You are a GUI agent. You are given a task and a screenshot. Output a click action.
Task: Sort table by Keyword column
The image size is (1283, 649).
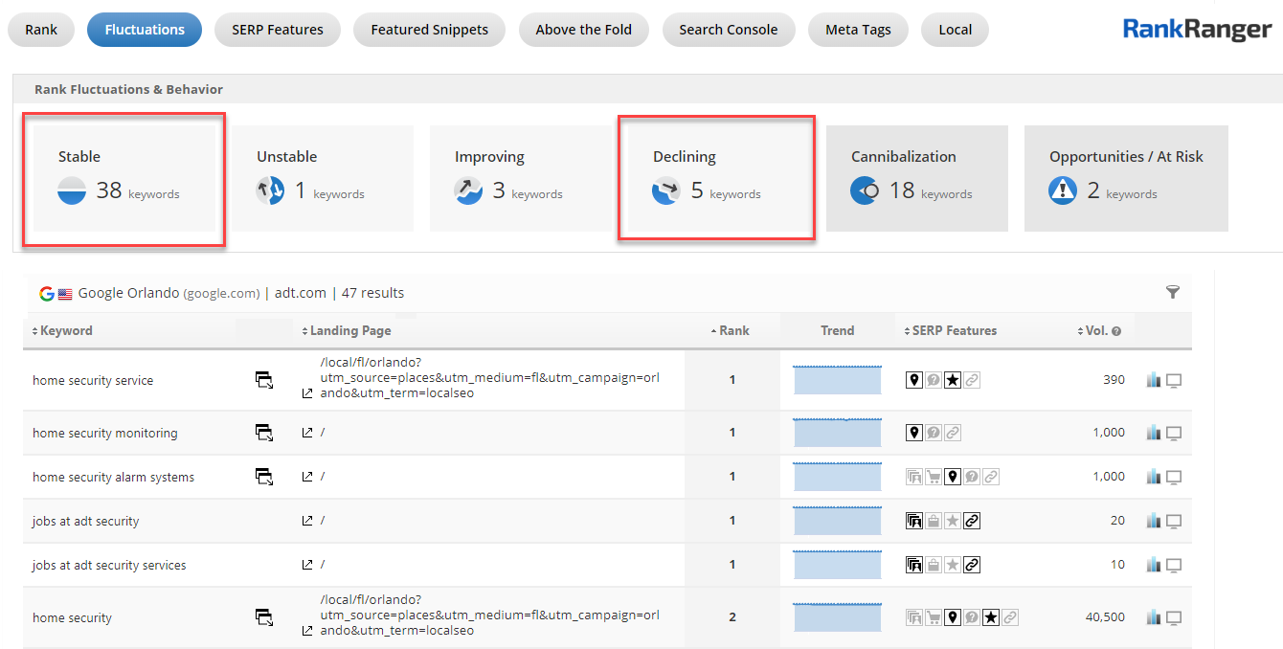pos(62,330)
